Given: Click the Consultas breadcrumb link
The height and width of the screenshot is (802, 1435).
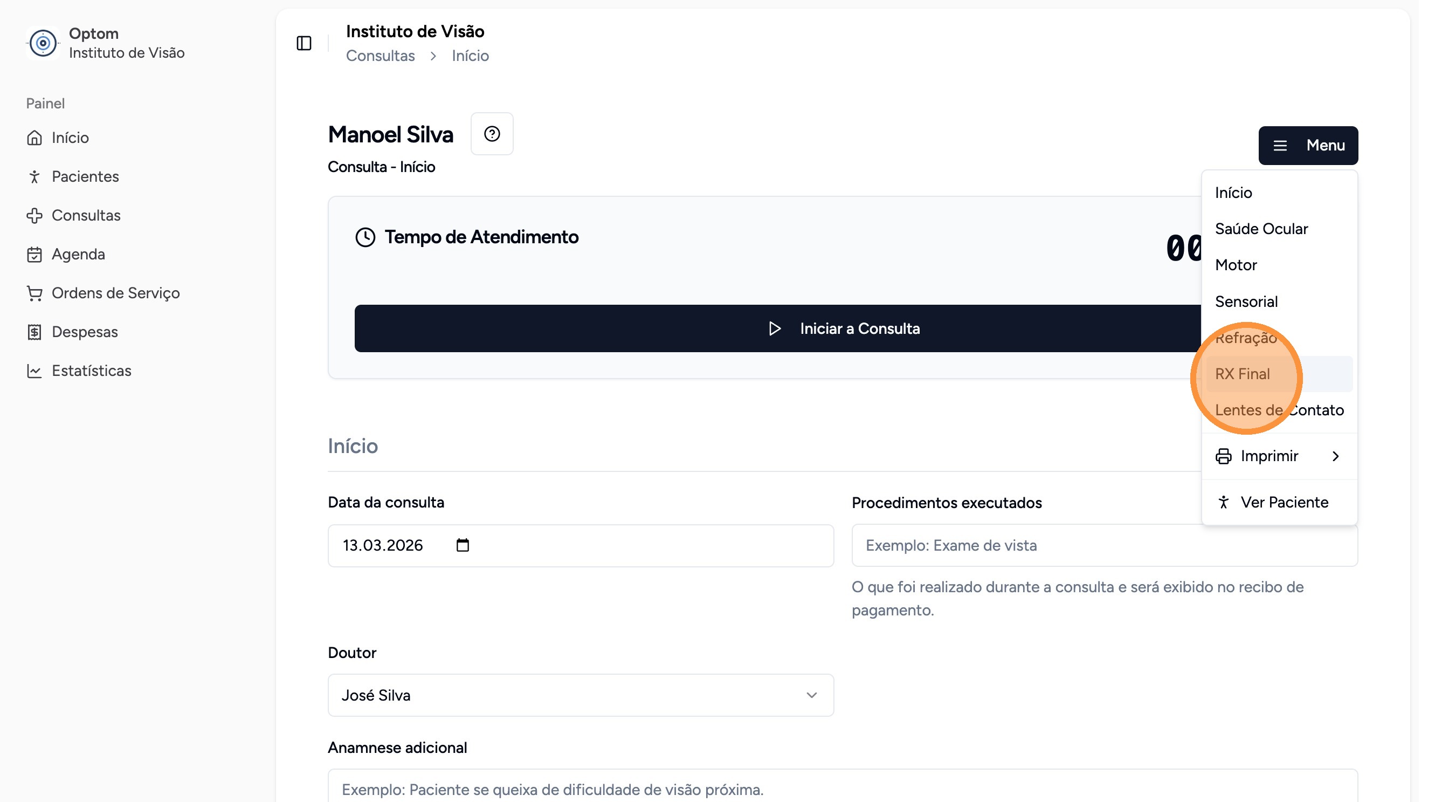Looking at the screenshot, I should [x=380, y=56].
